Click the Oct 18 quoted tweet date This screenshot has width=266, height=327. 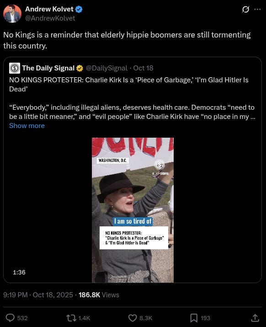[143, 68]
